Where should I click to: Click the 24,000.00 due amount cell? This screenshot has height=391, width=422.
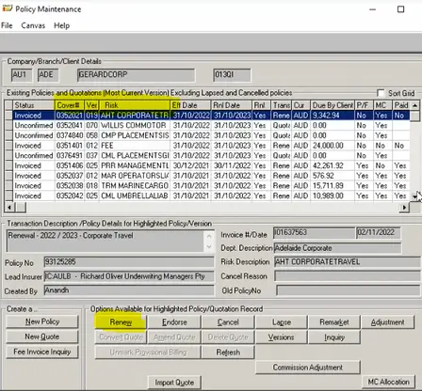pos(333,146)
